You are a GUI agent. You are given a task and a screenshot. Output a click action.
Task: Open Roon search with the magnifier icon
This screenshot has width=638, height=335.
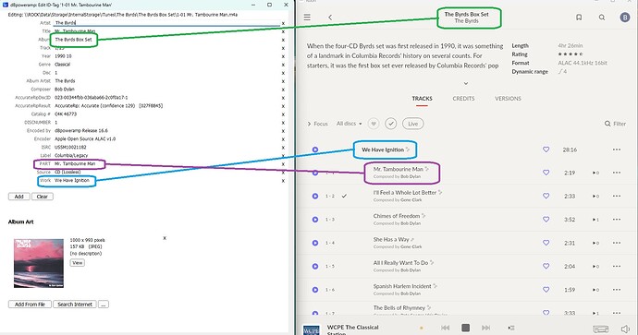[602, 17]
